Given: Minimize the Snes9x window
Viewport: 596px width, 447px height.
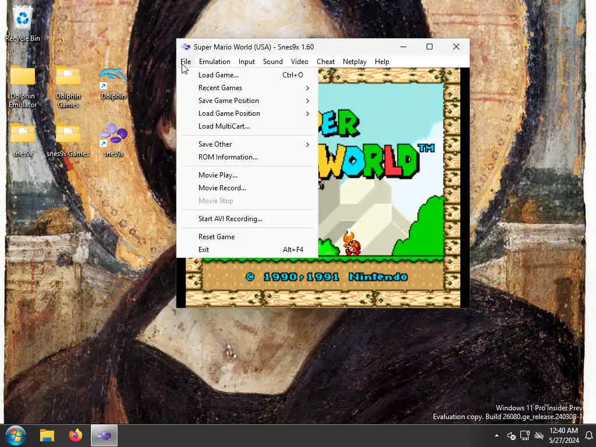Looking at the screenshot, I should (403, 47).
